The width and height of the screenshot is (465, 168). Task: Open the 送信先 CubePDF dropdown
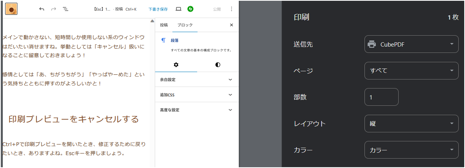click(411, 44)
